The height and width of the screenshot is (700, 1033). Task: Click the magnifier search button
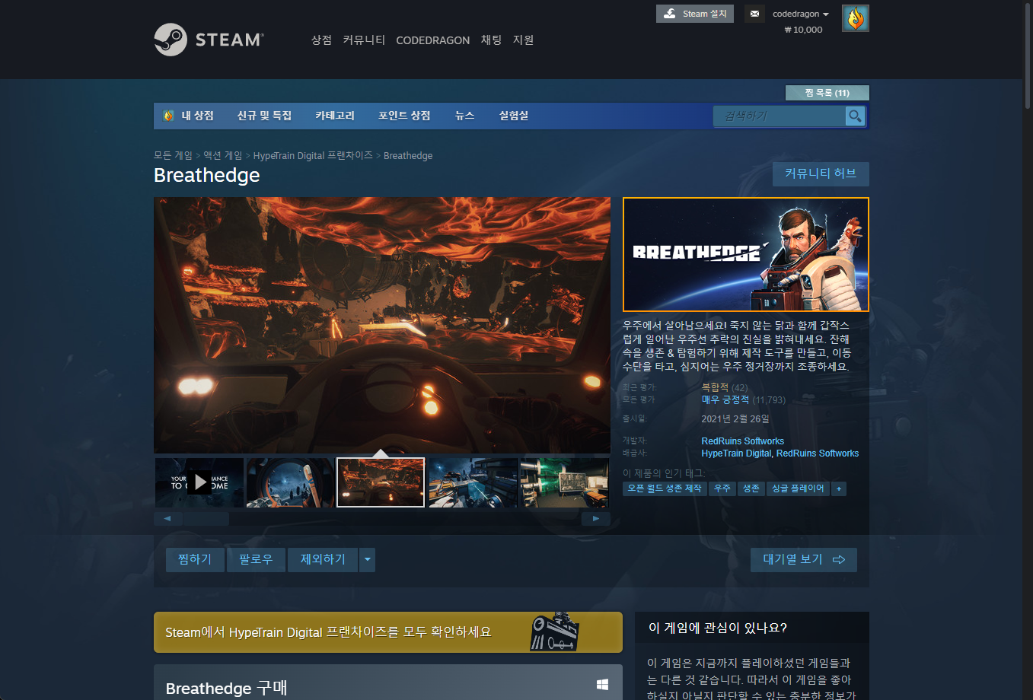click(855, 116)
